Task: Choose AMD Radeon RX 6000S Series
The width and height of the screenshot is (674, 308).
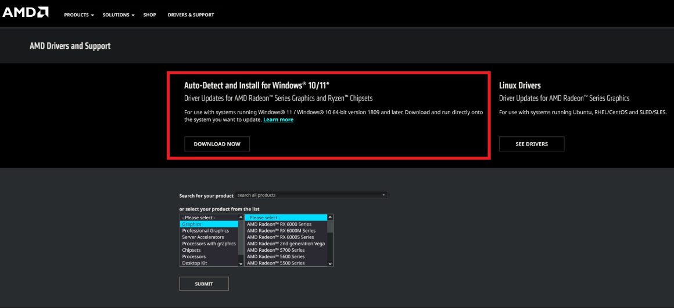Action: 286,237
